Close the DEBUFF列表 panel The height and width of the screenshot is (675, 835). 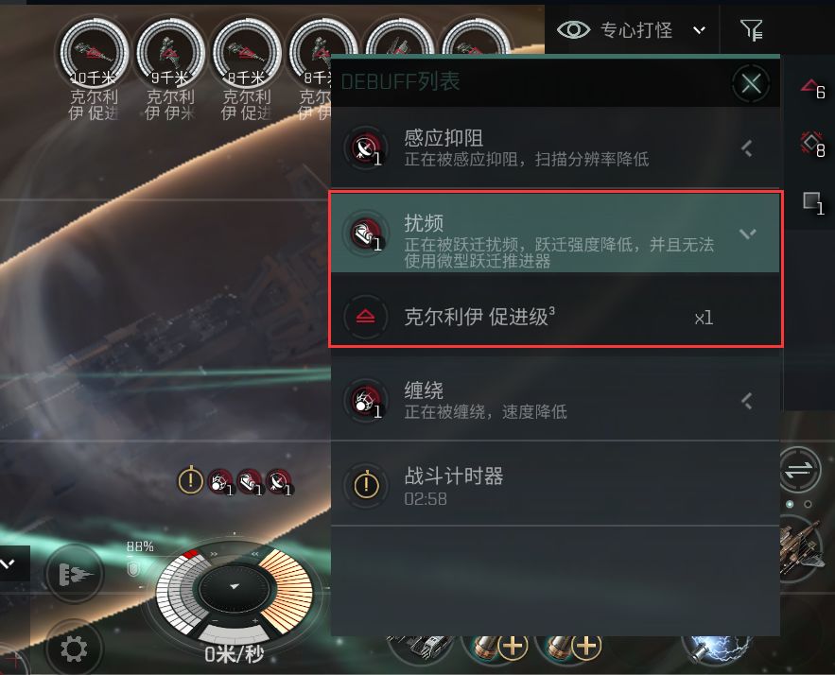[751, 83]
